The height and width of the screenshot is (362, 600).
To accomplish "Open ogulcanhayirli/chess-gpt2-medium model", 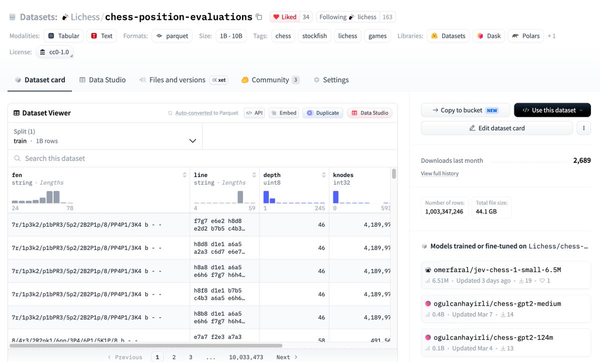I will (506, 309).
